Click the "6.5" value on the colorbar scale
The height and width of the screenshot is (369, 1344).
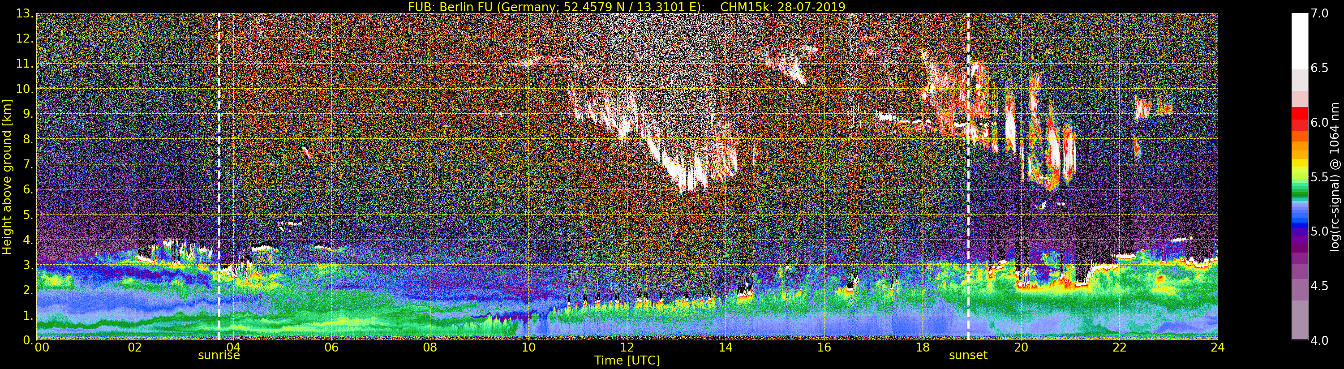tap(1319, 68)
